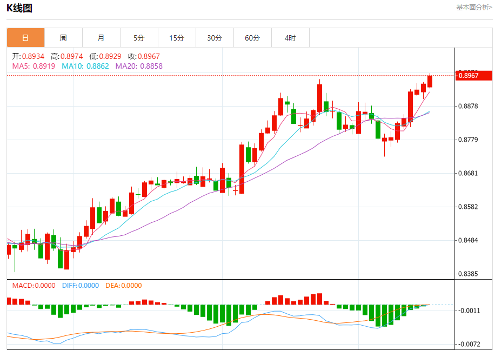
Task: Click the K线图 heading
Action: pos(19,8)
